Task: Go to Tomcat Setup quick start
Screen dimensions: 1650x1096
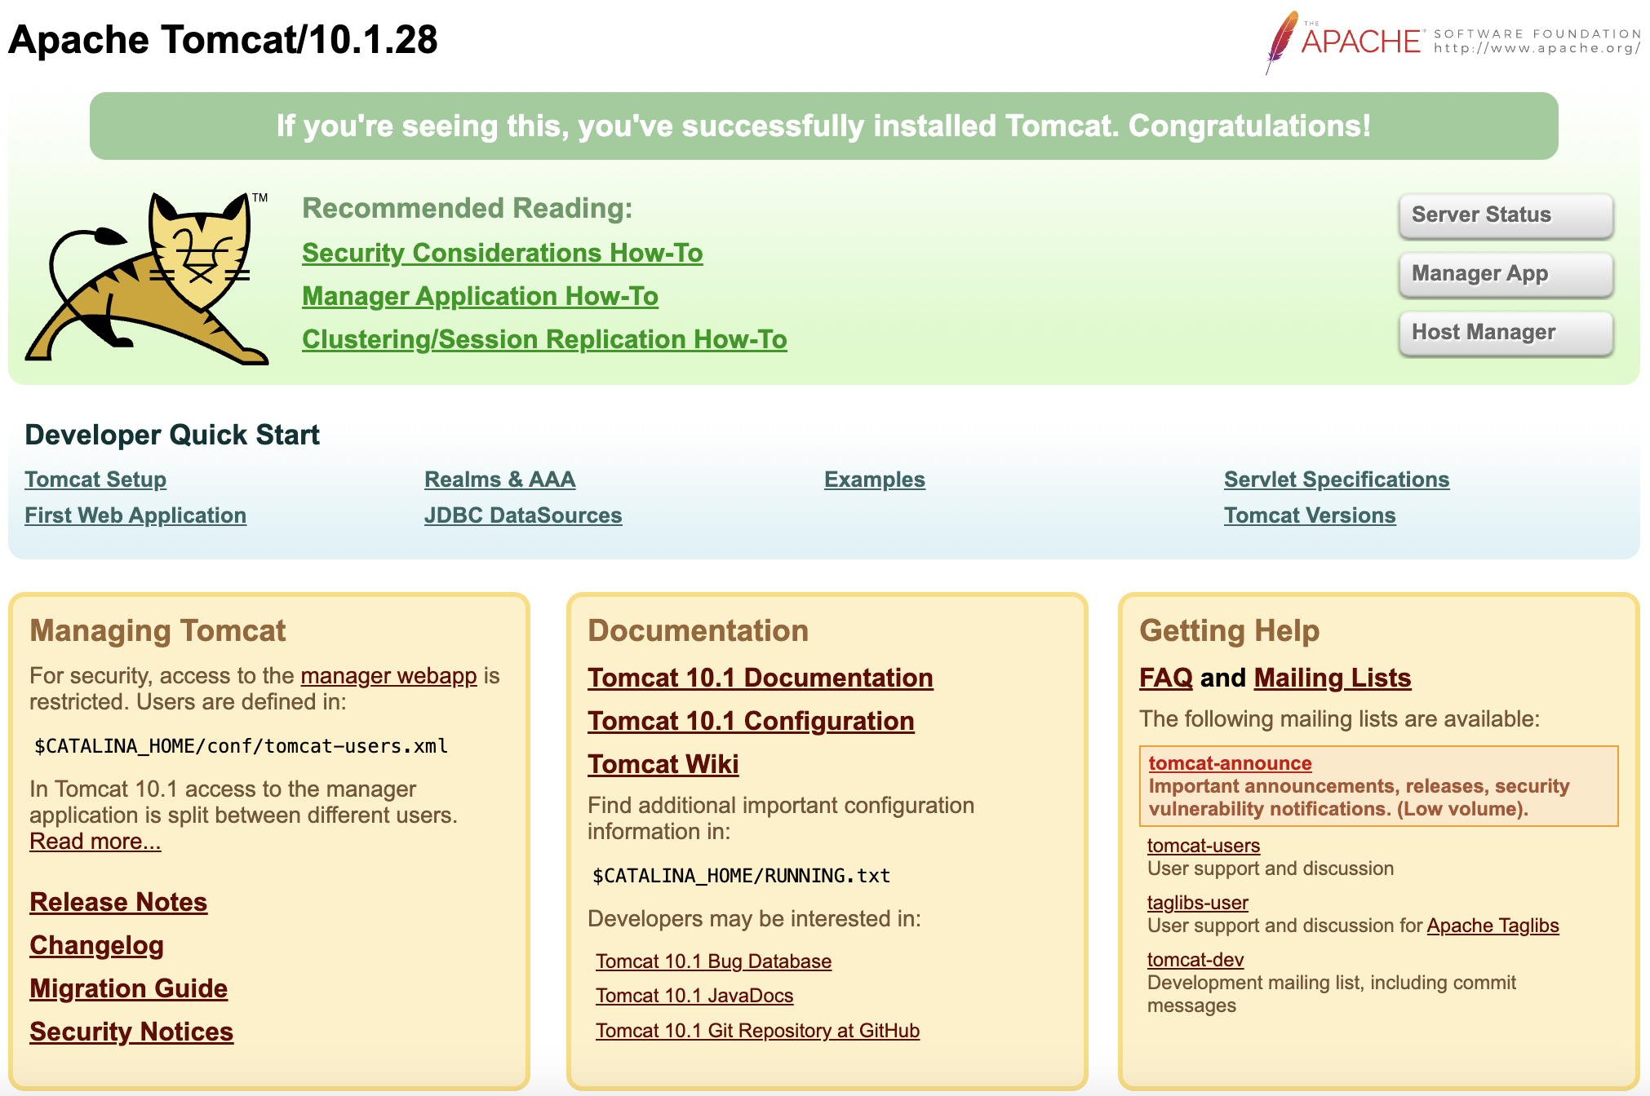Action: [95, 479]
